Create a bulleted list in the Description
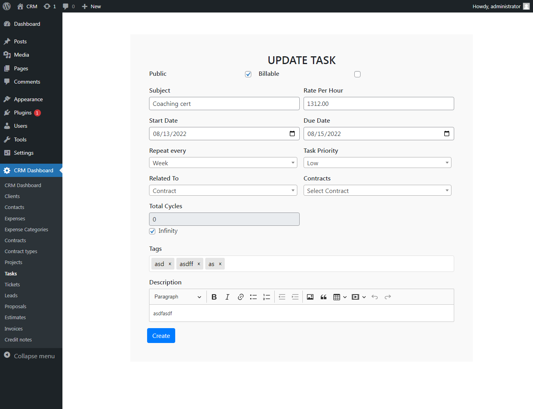This screenshot has width=533, height=409. pyautogui.click(x=253, y=296)
